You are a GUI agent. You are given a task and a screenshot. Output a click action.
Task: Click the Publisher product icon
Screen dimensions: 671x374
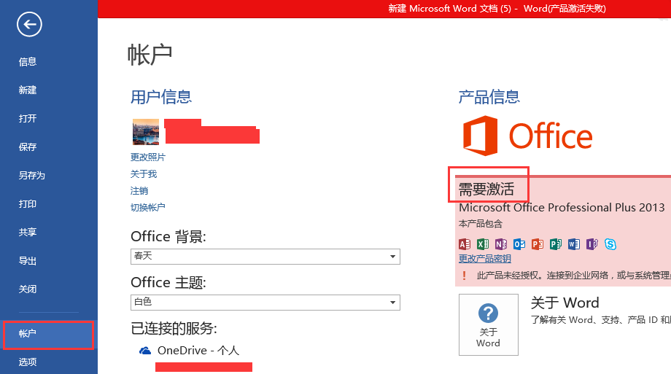coord(556,244)
